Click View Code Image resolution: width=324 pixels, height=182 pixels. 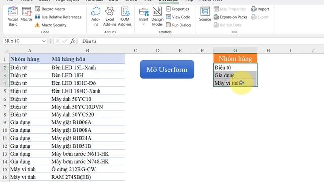(x=178, y=17)
